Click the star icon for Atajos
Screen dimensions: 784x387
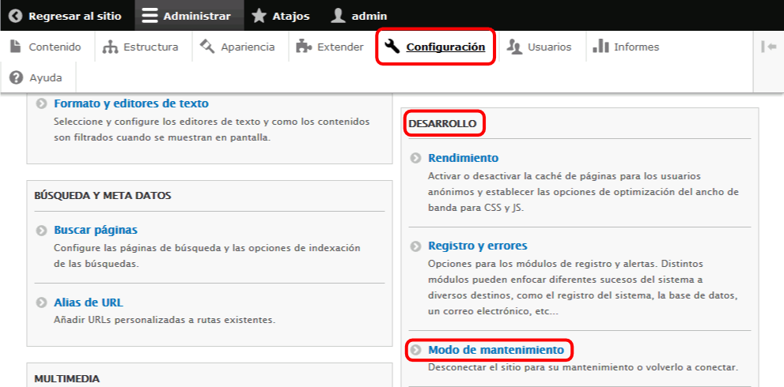pyautogui.click(x=259, y=16)
